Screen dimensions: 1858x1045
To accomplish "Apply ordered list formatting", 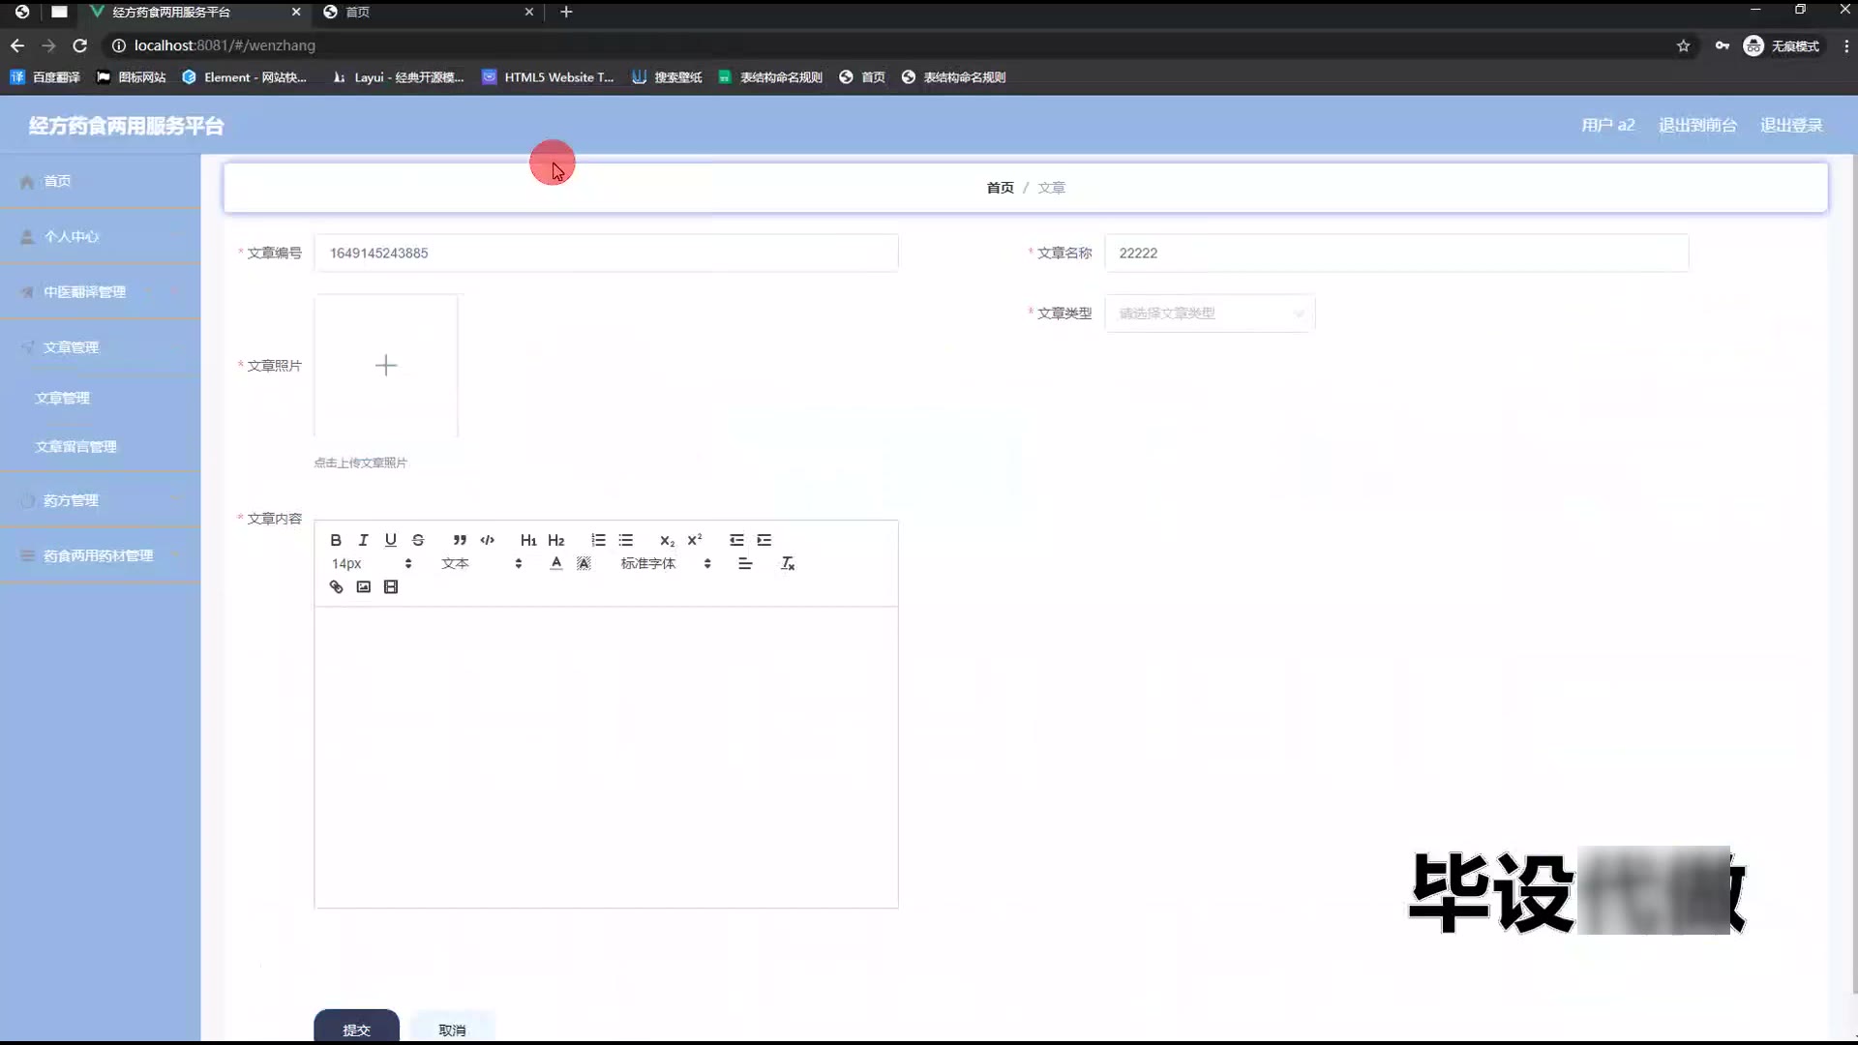I will (598, 540).
